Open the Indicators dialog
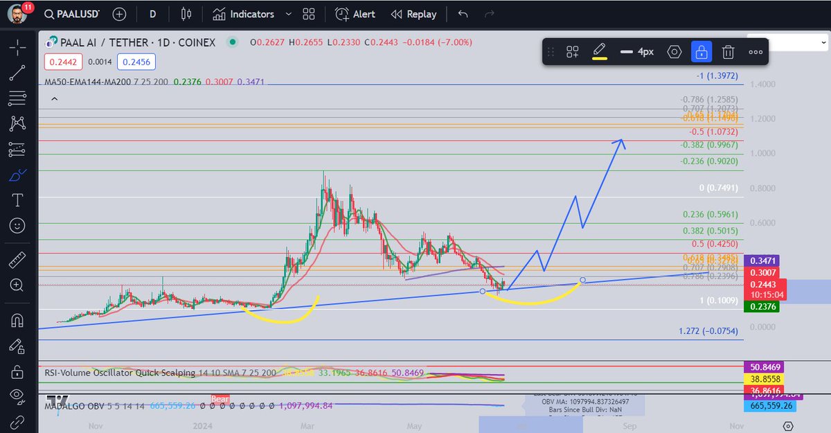The image size is (831, 433). [243, 14]
